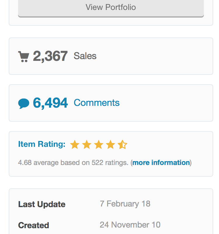Click the first rating star
The height and width of the screenshot is (234, 219).
[75, 144]
